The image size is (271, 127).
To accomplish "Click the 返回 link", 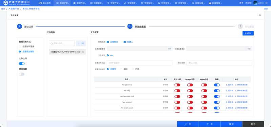I will (x=266, y=9).
